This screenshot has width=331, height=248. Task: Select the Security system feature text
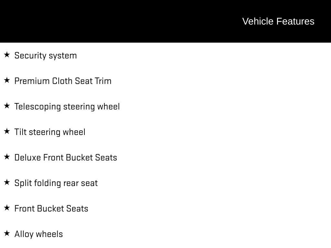point(46,56)
